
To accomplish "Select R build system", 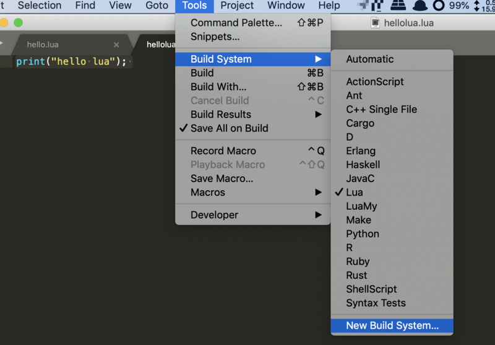I will coord(392,247).
